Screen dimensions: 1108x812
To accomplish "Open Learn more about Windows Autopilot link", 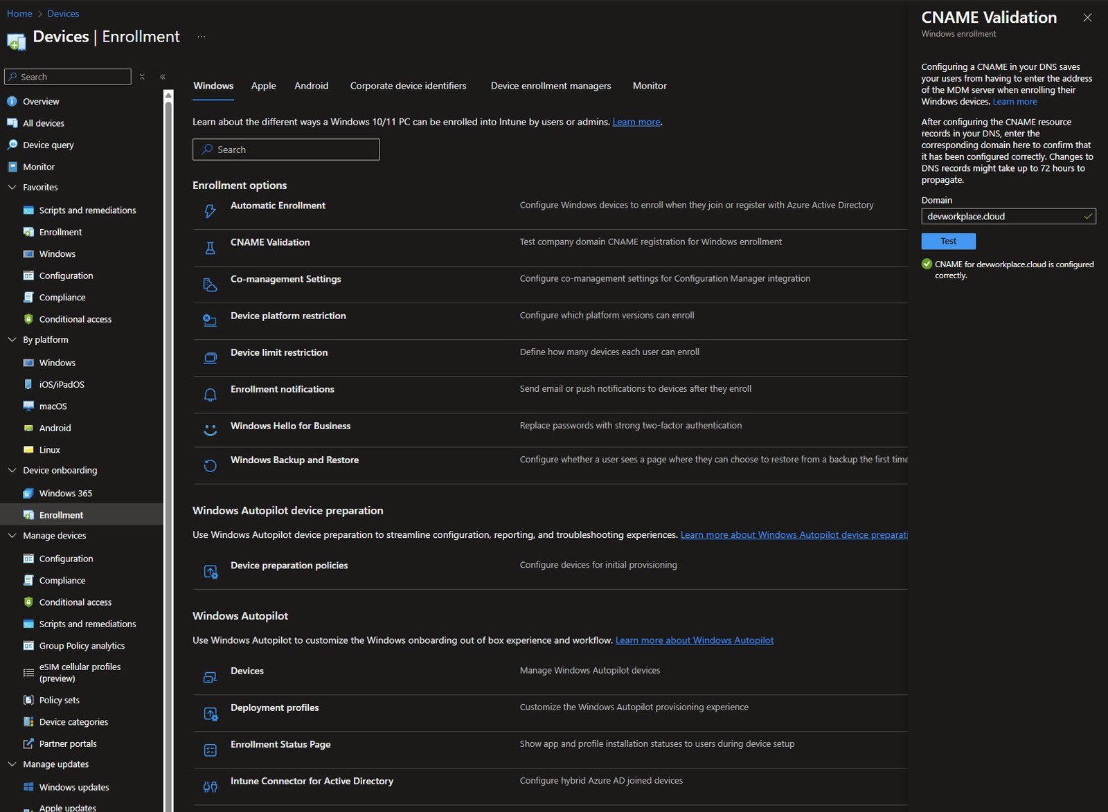I will pos(694,640).
